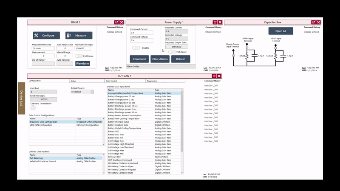The width and height of the screenshot is (340, 191).
Task: Click the CAN Input Items scrollbar thumb
Action: (x=182, y=121)
